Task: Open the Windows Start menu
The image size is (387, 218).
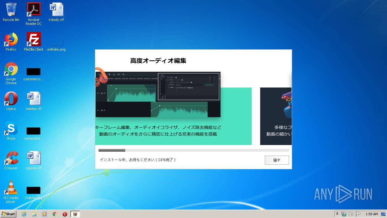Action: click(8, 214)
